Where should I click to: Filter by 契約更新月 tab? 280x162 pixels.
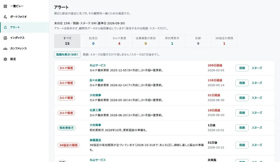pyautogui.click(x=172, y=41)
